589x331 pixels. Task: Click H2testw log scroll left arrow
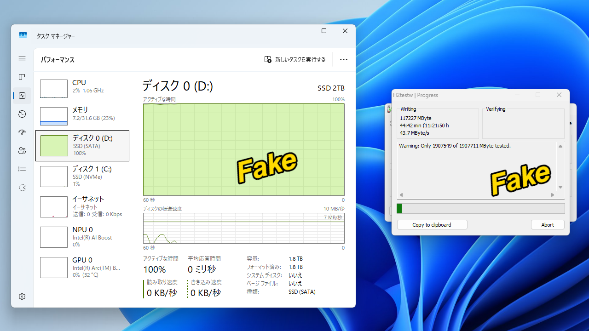tap(401, 195)
